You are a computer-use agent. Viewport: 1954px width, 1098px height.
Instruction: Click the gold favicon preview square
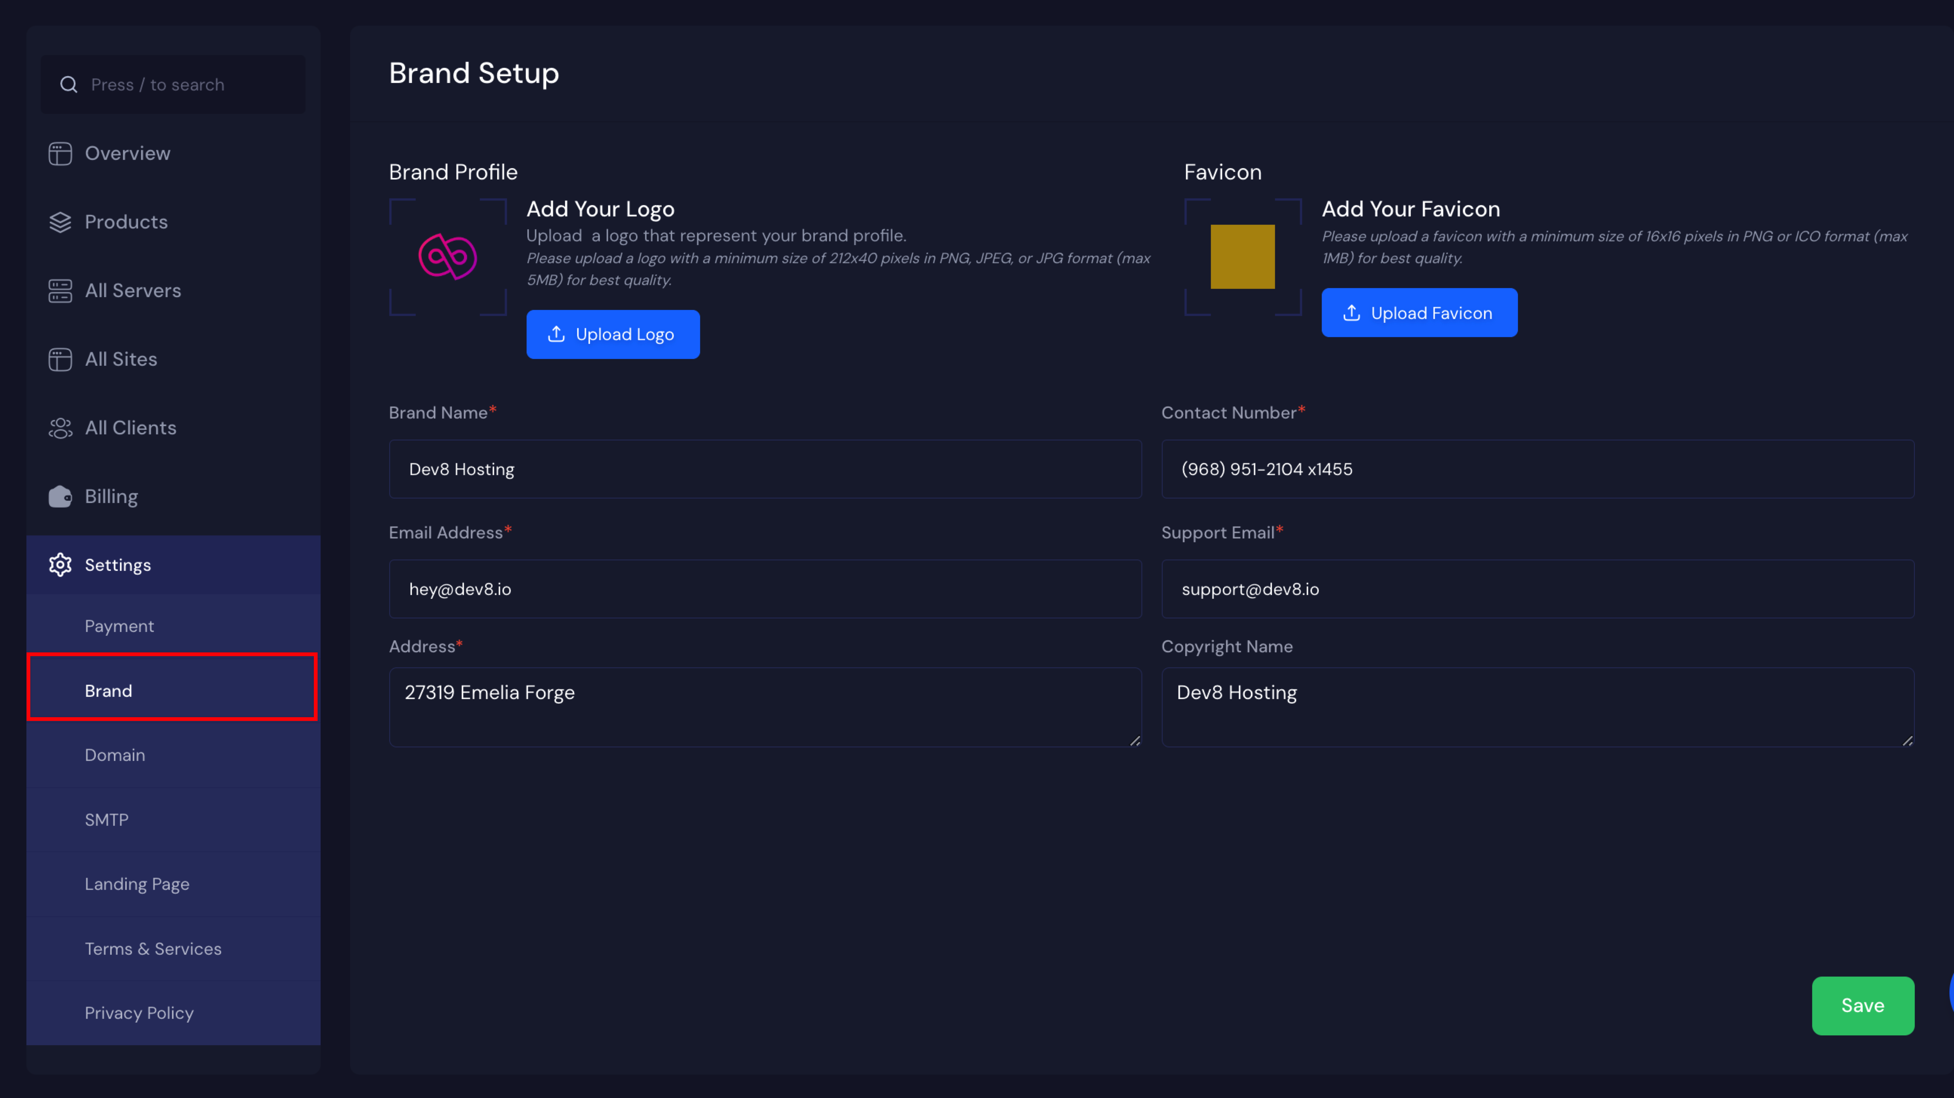pos(1243,256)
